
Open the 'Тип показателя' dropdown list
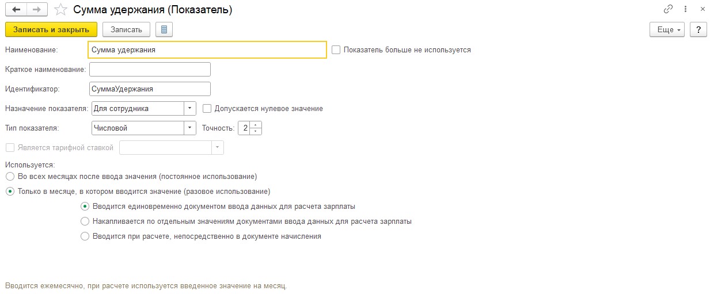click(190, 128)
